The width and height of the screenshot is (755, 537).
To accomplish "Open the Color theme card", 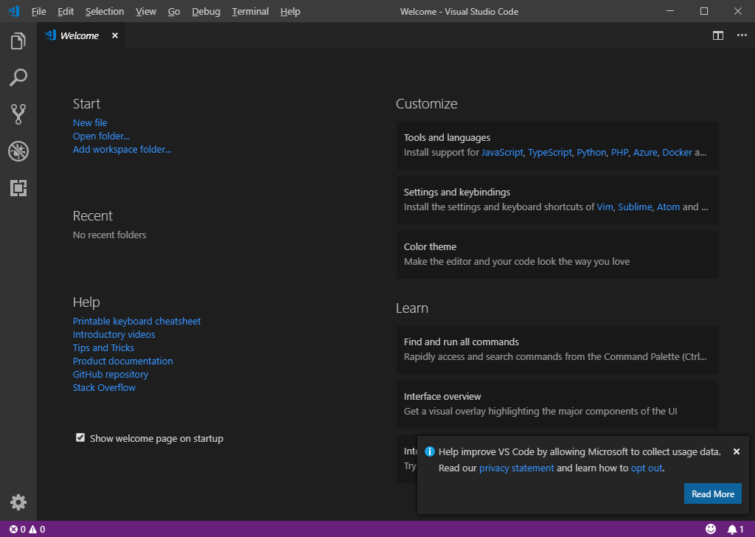I will click(x=557, y=254).
